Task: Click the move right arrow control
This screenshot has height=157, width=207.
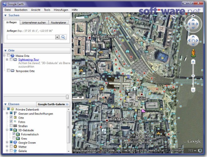Action: (x=197, y=41)
